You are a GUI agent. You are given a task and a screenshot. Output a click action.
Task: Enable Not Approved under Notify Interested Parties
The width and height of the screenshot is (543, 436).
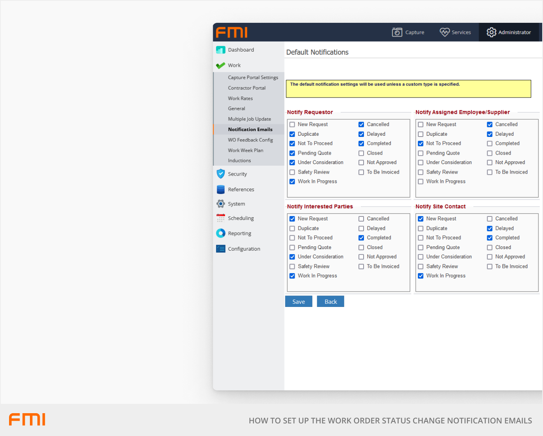point(361,257)
